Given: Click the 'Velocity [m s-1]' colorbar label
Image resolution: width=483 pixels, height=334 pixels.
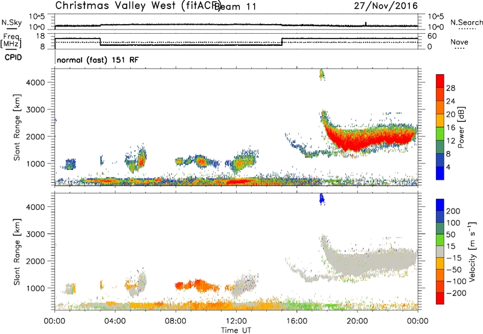Looking at the screenshot, I should pyautogui.click(x=472, y=252).
